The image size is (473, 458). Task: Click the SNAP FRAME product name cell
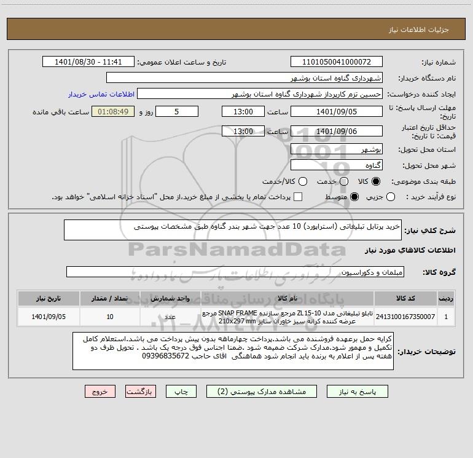click(x=287, y=317)
